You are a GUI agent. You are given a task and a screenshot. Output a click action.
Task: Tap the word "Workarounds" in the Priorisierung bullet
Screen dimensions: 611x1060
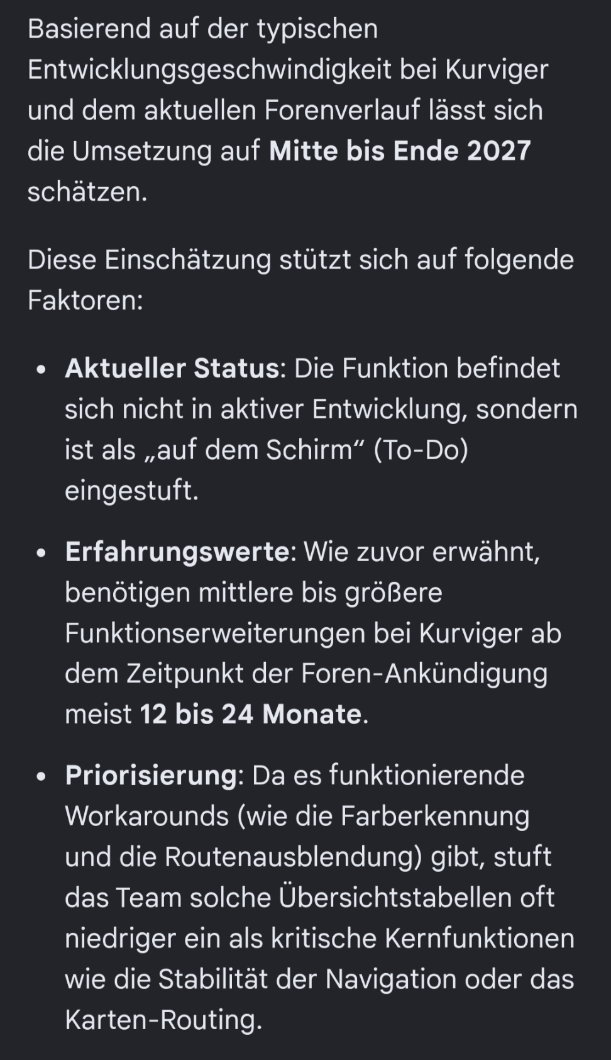tap(147, 817)
